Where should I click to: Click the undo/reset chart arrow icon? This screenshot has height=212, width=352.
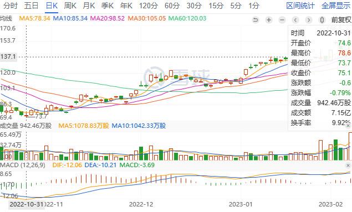[255, 20]
